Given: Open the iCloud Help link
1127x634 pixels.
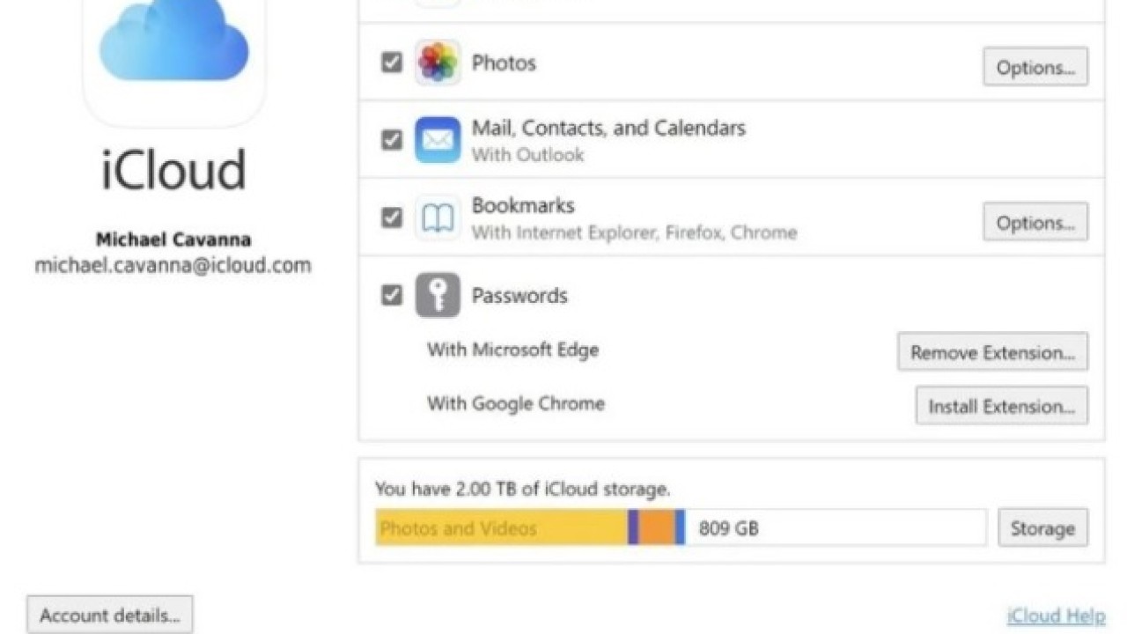Looking at the screenshot, I should click(x=1055, y=616).
